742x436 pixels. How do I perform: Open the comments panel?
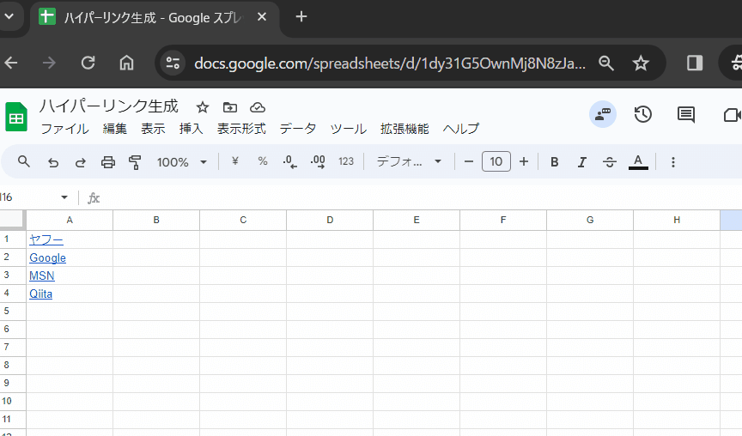point(685,114)
